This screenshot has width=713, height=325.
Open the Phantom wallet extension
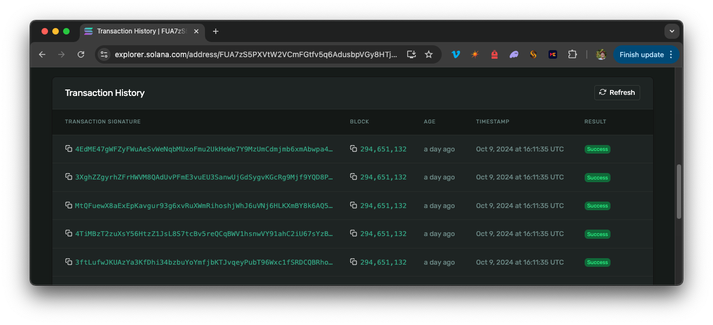(x=514, y=54)
